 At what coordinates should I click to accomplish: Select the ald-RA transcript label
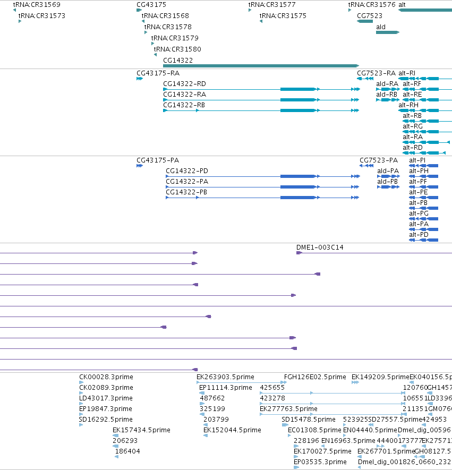(x=387, y=83)
